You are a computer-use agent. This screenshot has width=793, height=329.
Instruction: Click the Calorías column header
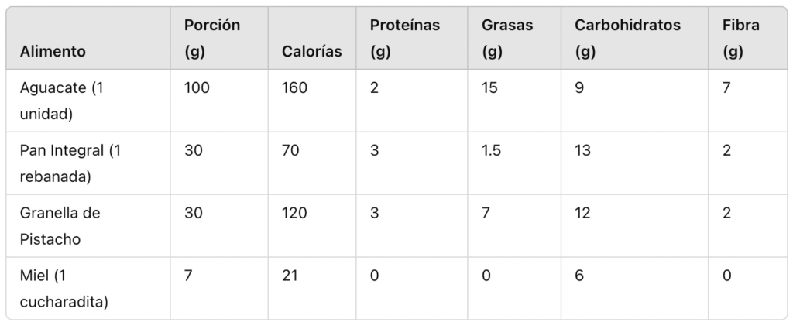(x=312, y=52)
